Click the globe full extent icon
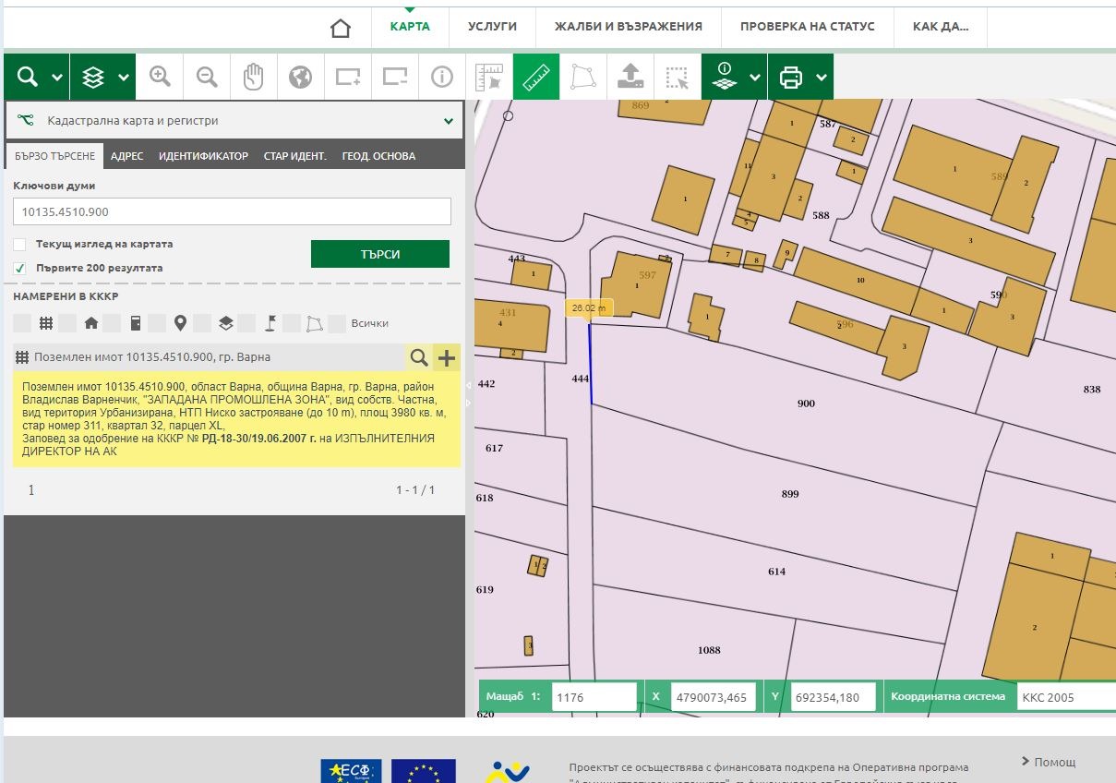 click(x=300, y=77)
